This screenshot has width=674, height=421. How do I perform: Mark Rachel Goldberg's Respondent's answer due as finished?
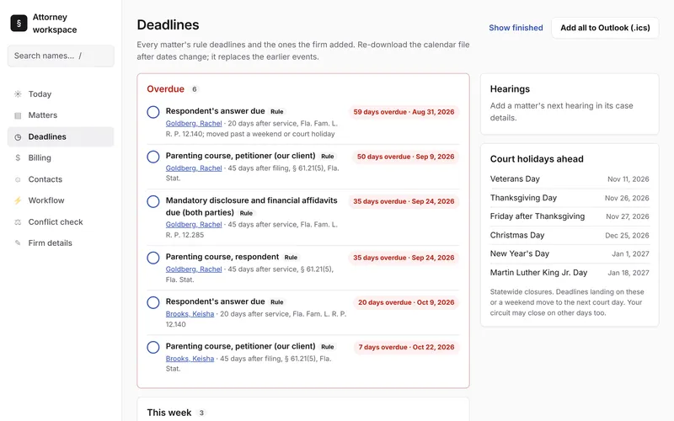coord(153,112)
